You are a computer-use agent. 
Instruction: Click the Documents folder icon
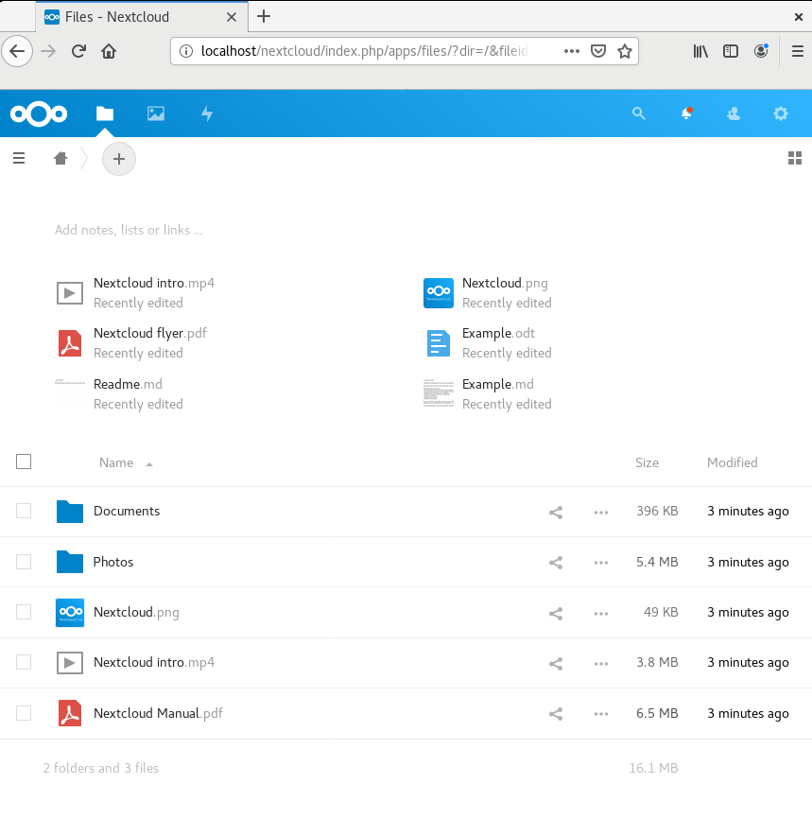coord(70,512)
